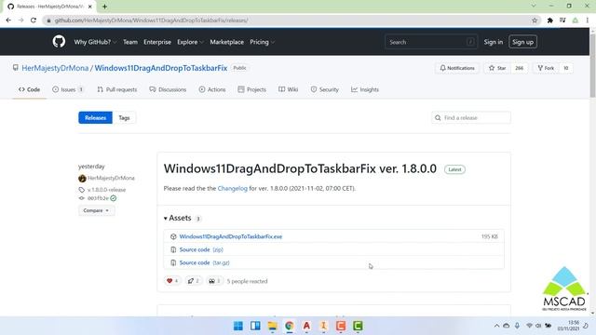This screenshot has height=335, width=596.
Task: Expand the Explore dropdown
Action: click(190, 42)
